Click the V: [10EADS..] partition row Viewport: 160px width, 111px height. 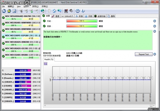pyautogui.click(x=21, y=101)
